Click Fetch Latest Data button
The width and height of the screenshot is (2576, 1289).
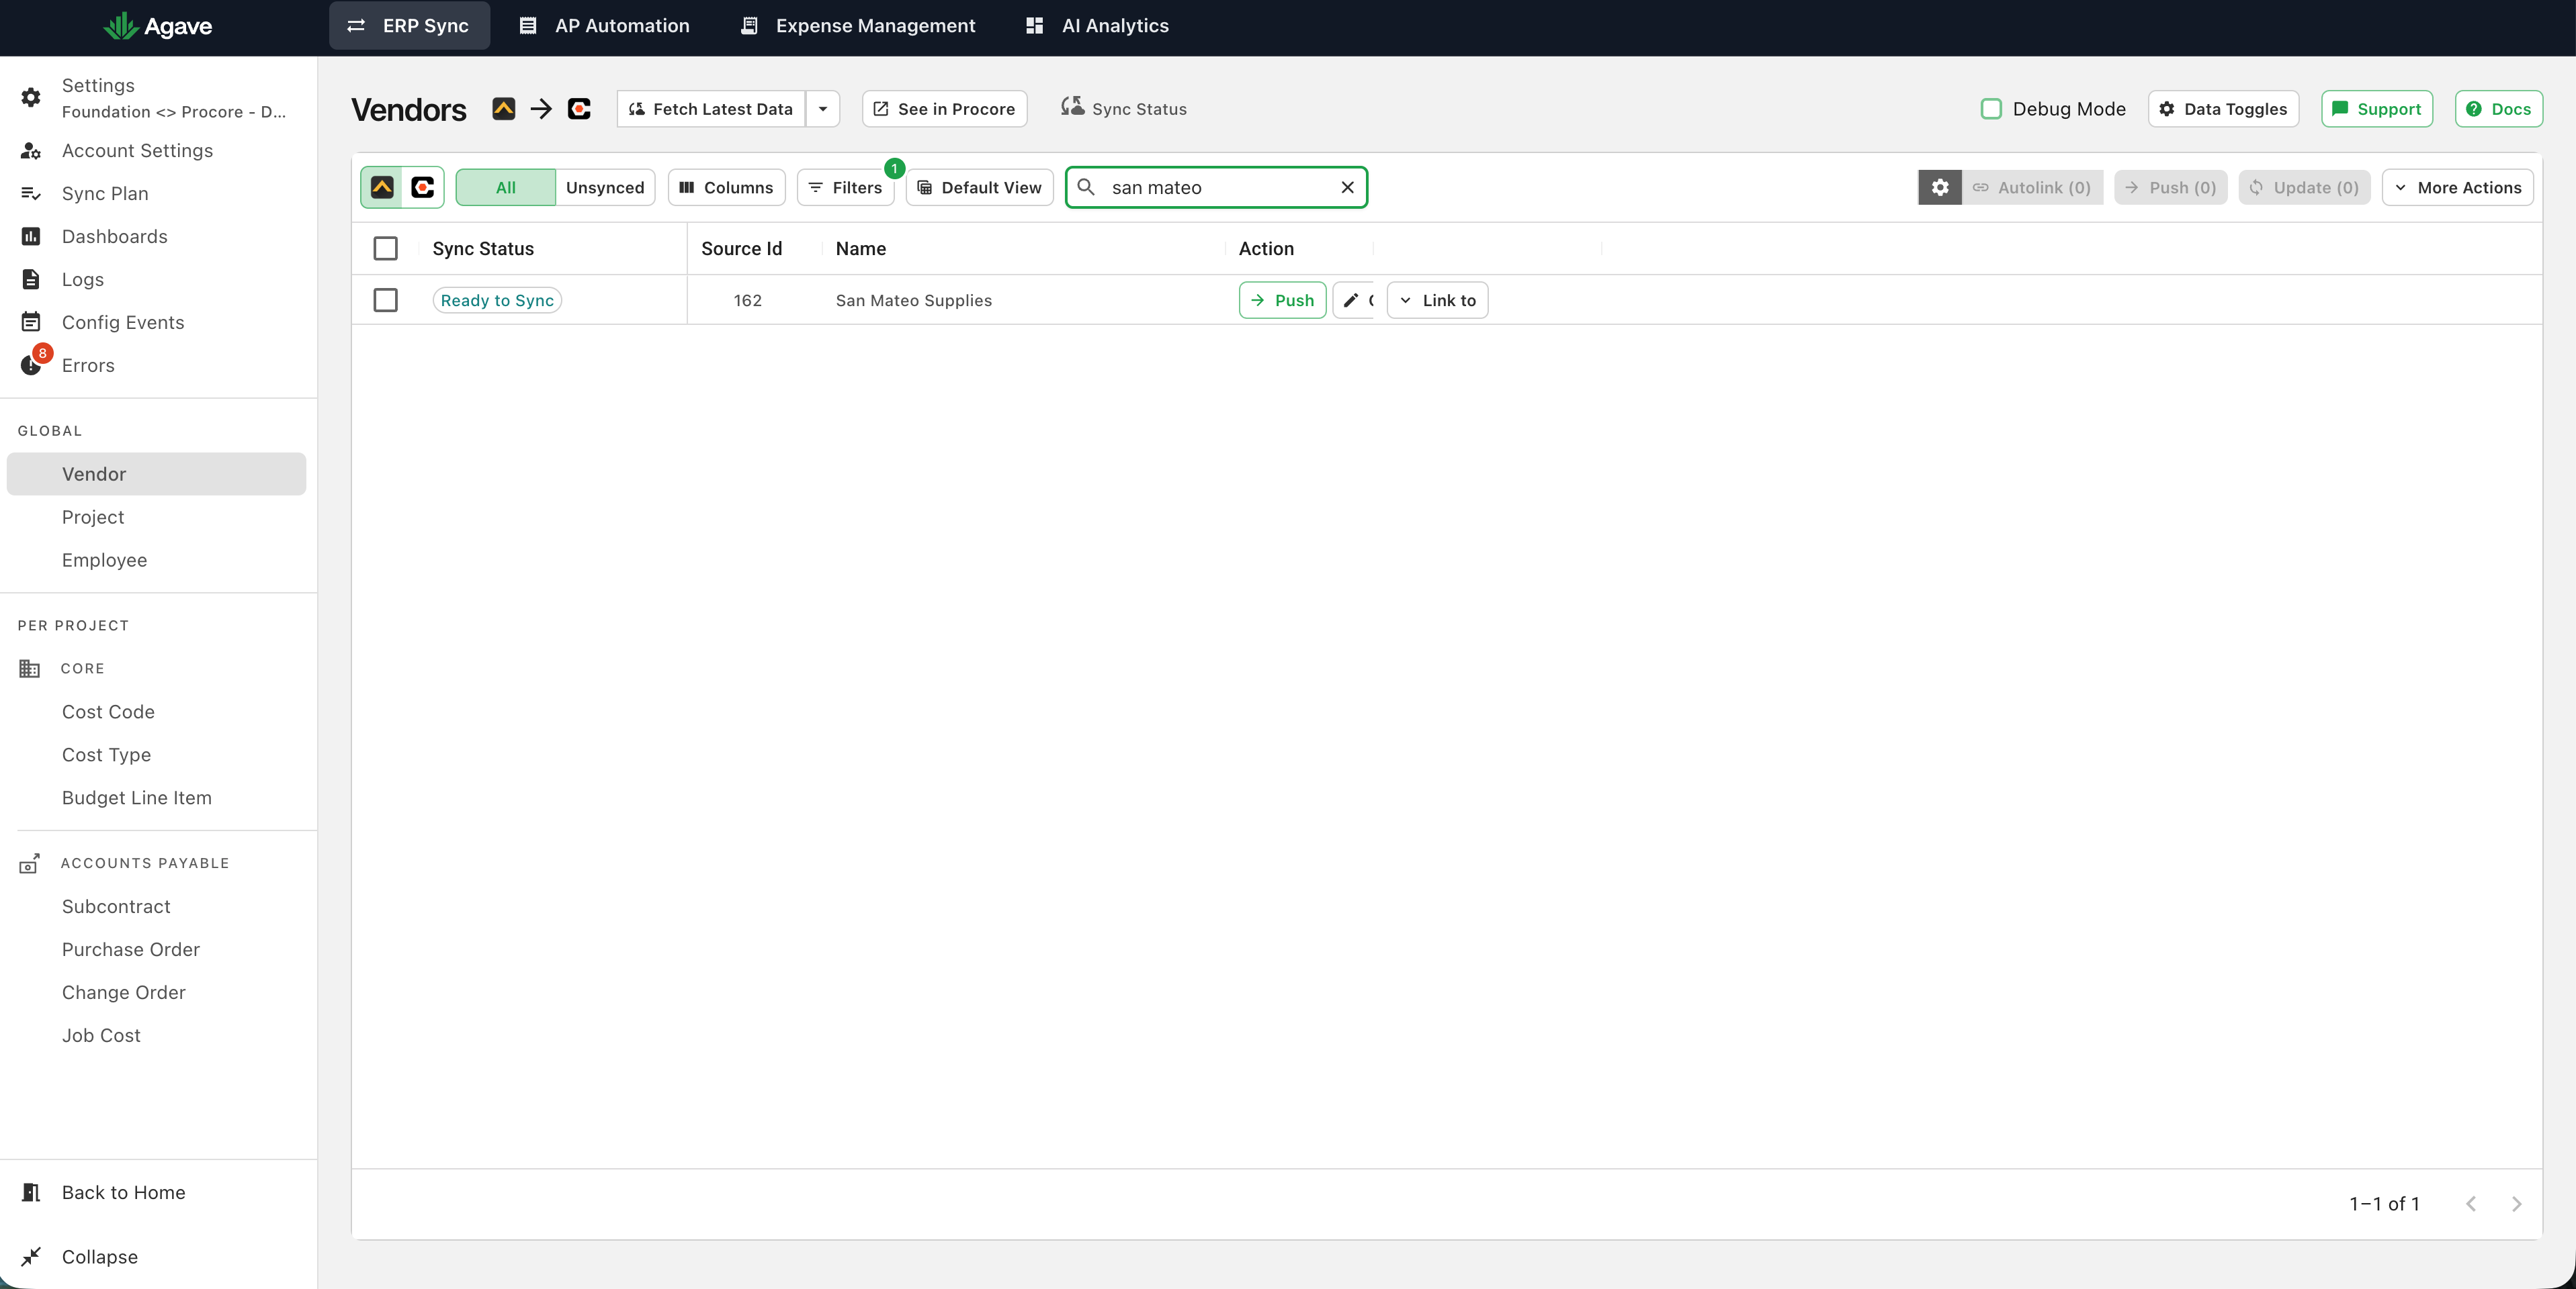pyautogui.click(x=711, y=109)
